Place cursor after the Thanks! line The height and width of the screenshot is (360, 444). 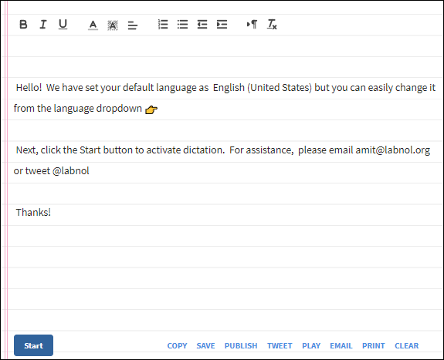coord(52,213)
